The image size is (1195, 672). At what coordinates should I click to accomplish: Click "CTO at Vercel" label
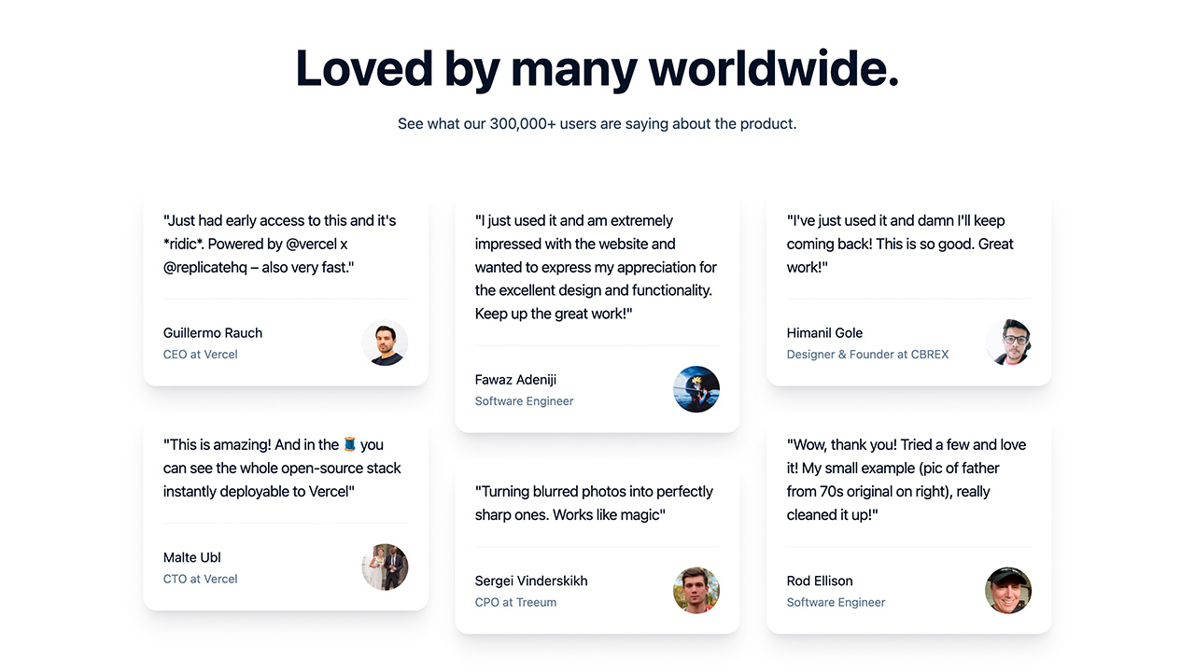click(201, 579)
